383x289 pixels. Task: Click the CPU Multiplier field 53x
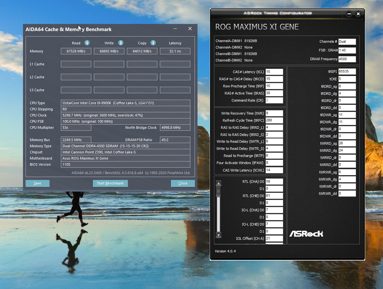coord(76,128)
